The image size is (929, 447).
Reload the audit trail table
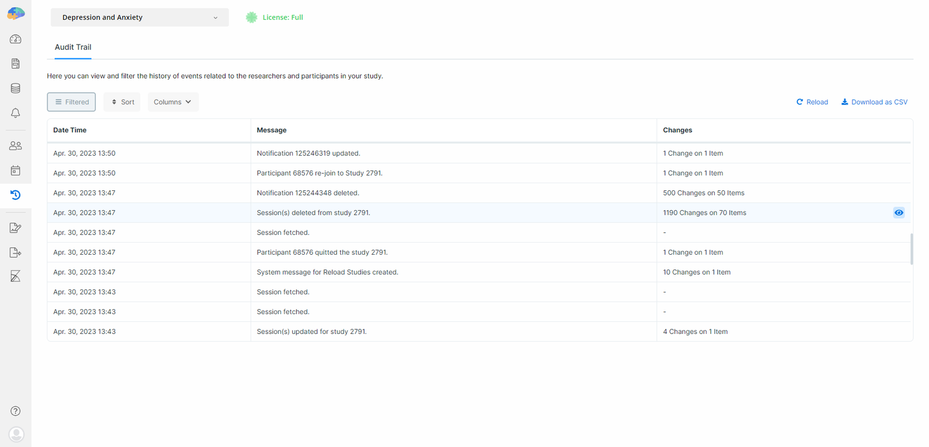click(x=812, y=102)
